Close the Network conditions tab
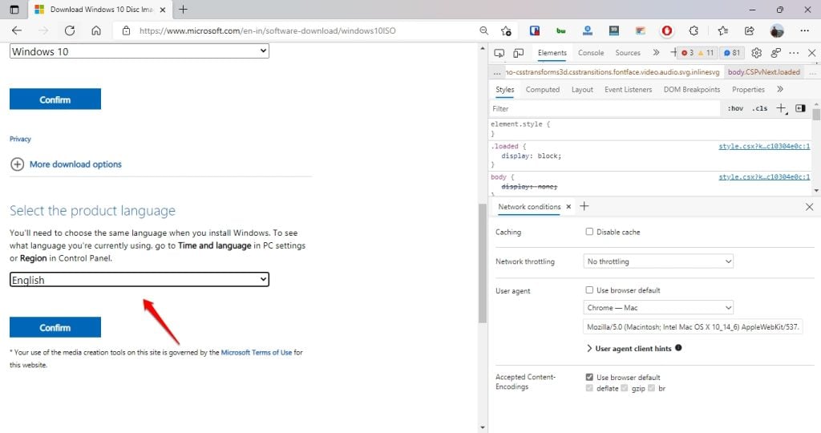The width and height of the screenshot is (821, 433). (x=568, y=207)
